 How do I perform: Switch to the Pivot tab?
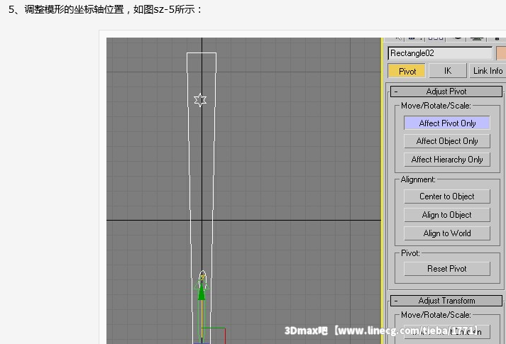click(x=407, y=71)
